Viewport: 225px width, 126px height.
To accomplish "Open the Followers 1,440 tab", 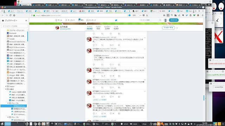I will click(107, 28).
